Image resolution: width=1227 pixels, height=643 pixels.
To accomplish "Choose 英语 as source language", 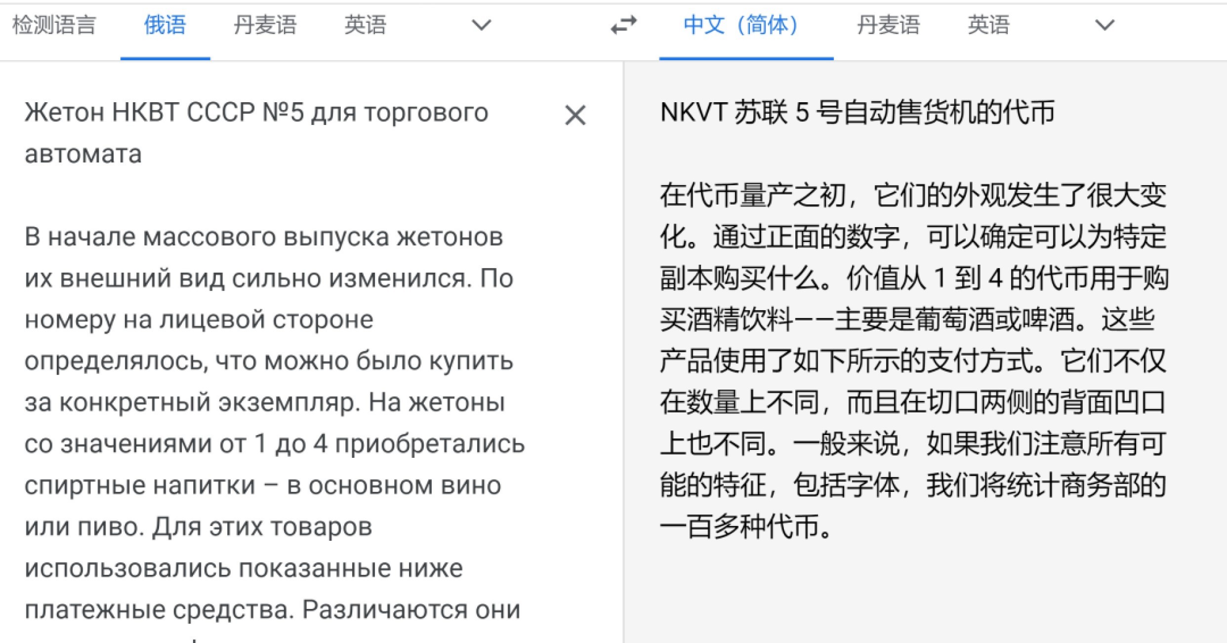I will (365, 25).
